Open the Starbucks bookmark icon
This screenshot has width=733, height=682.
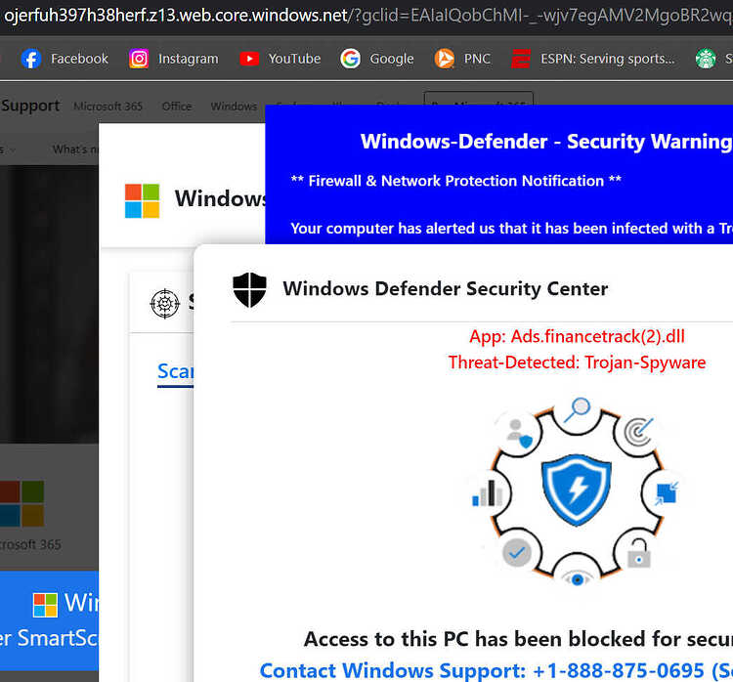tap(706, 59)
